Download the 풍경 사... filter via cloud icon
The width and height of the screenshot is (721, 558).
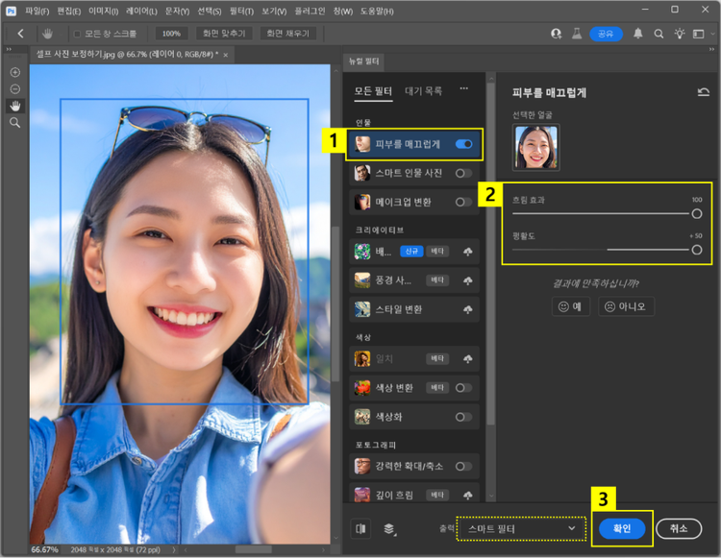tap(467, 280)
